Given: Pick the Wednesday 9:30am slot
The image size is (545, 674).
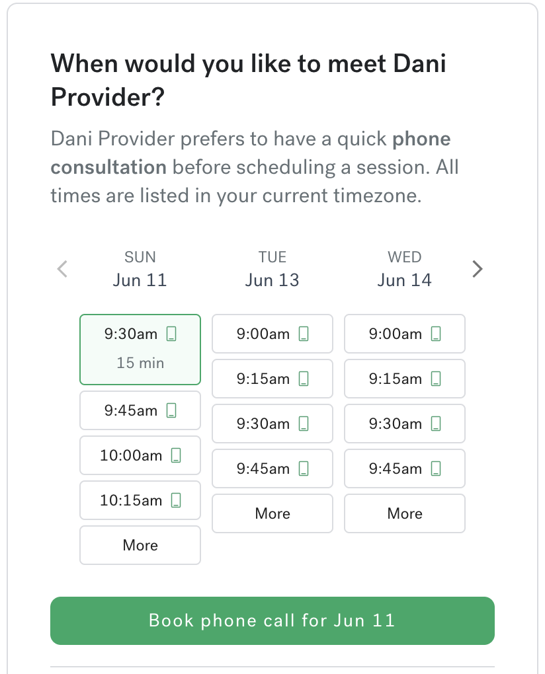Looking at the screenshot, I should [x=405, y=424].
